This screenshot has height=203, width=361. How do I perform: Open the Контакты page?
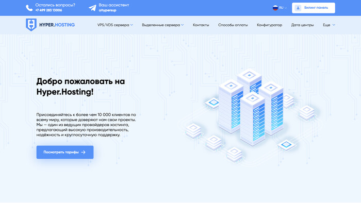click(201, 25)
